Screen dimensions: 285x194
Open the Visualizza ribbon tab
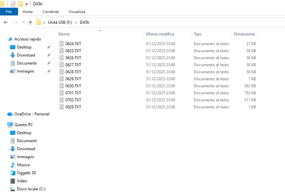(x=77, y=12)
